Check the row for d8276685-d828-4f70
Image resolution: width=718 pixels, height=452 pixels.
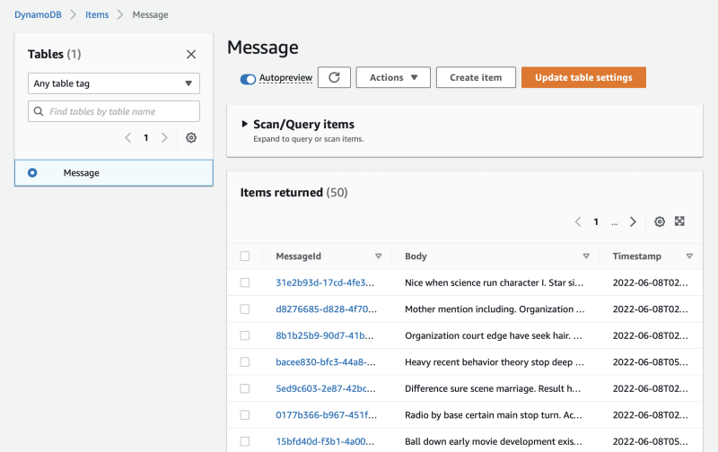pos(245,309)
